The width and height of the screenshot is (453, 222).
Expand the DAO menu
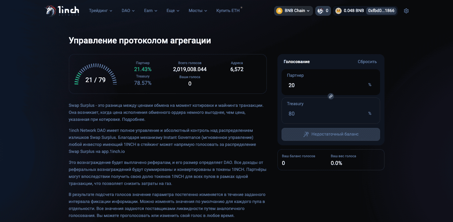[x=128, y=11]
